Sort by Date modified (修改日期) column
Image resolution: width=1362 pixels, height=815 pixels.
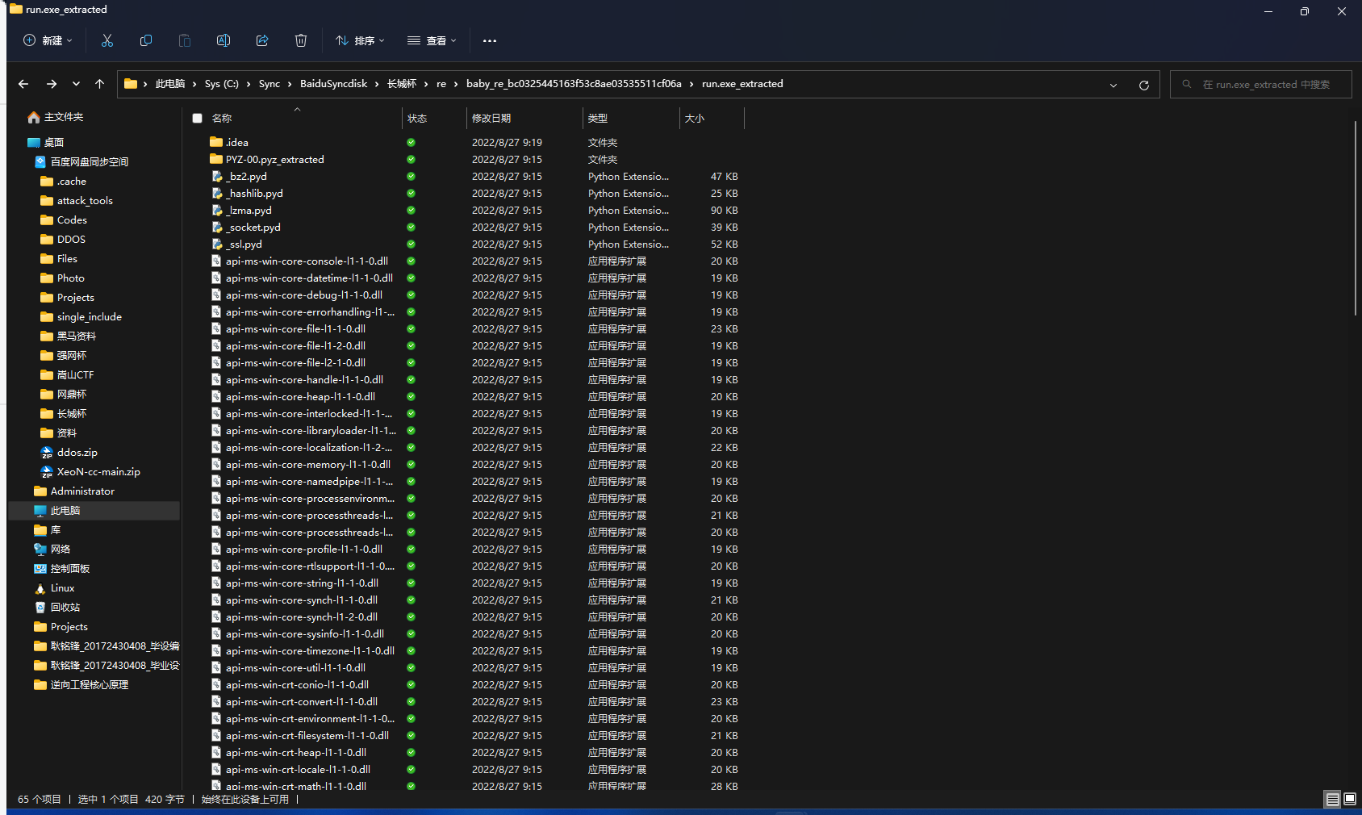coord(524,118)
